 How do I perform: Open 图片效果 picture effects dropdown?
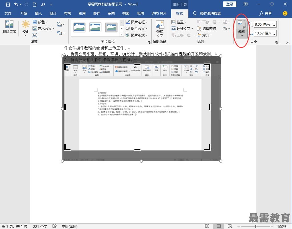(x=136, y=28)
